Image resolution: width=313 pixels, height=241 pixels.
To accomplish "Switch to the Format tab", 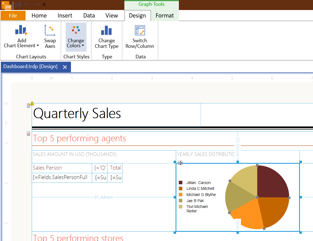I will 164,16.
